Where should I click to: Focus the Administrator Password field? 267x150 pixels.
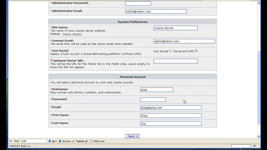click(138, 3)
